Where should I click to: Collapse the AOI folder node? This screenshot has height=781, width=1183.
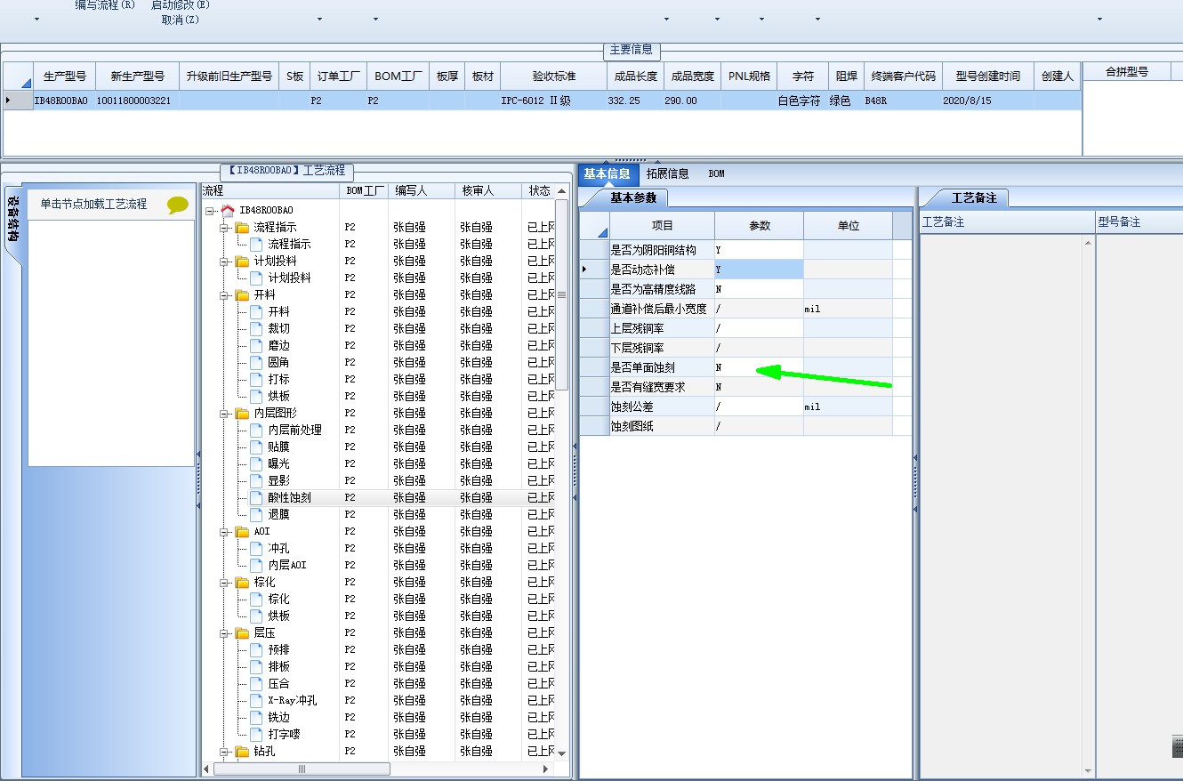(225, 531)
